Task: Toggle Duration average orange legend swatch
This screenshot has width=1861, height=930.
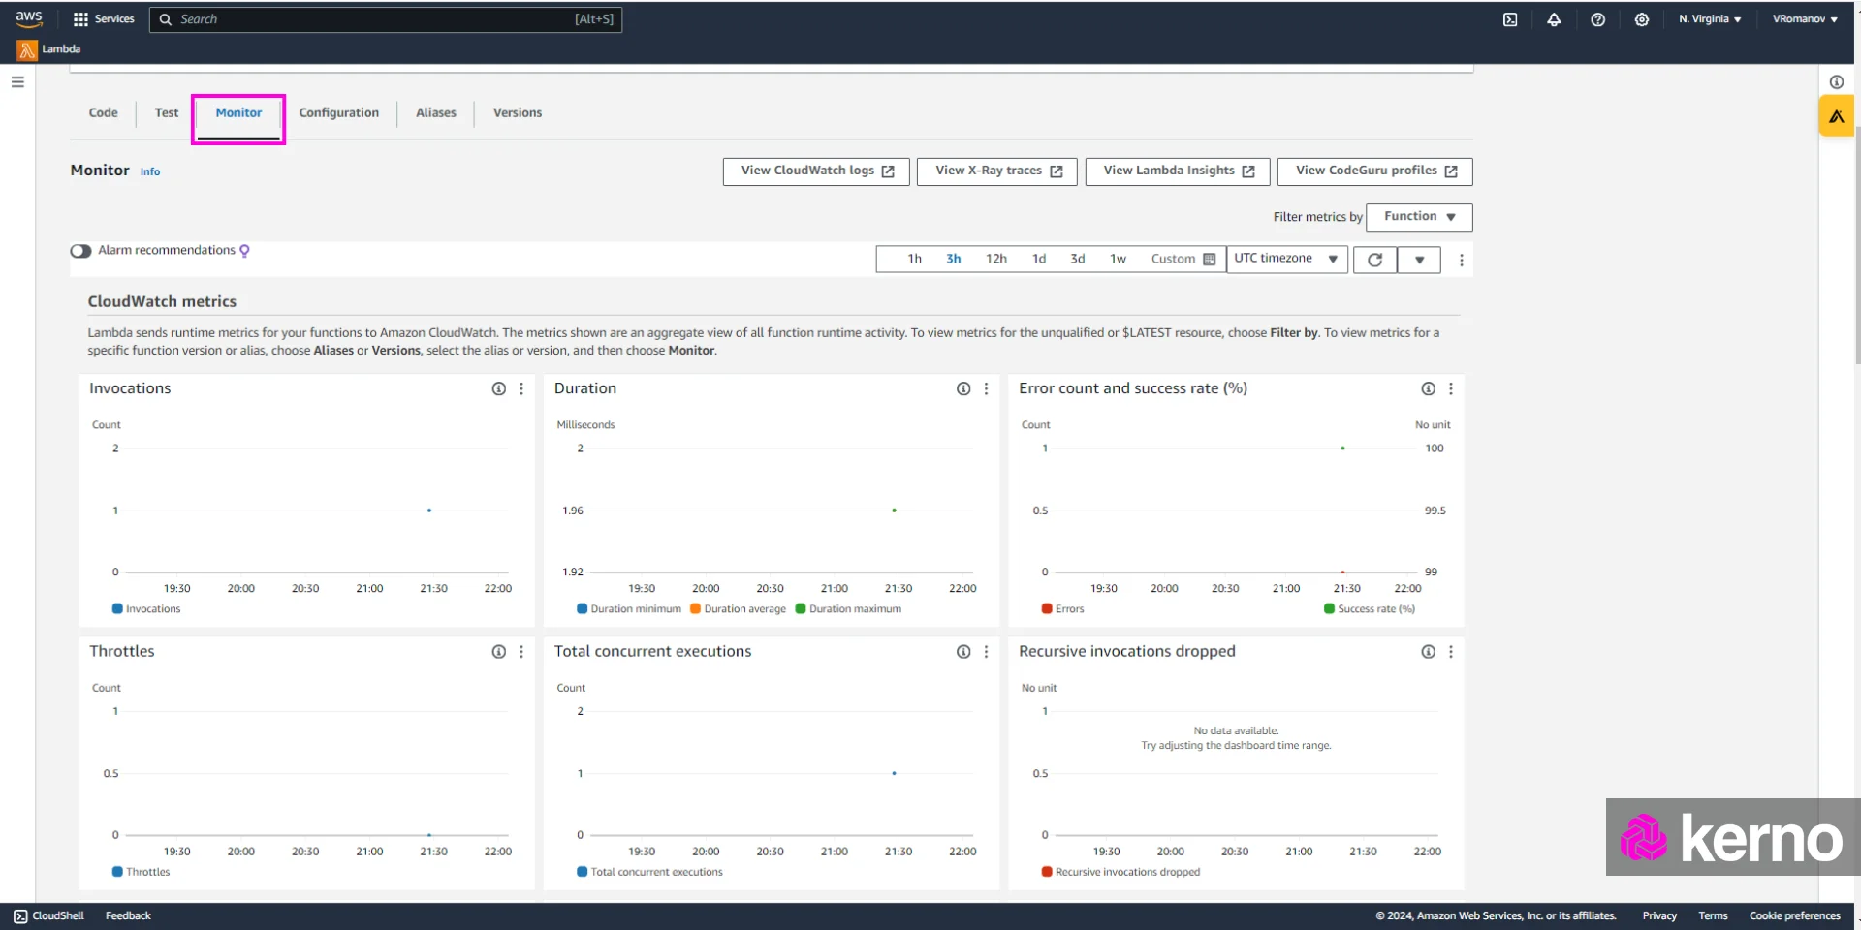Action: coord(695,609)
